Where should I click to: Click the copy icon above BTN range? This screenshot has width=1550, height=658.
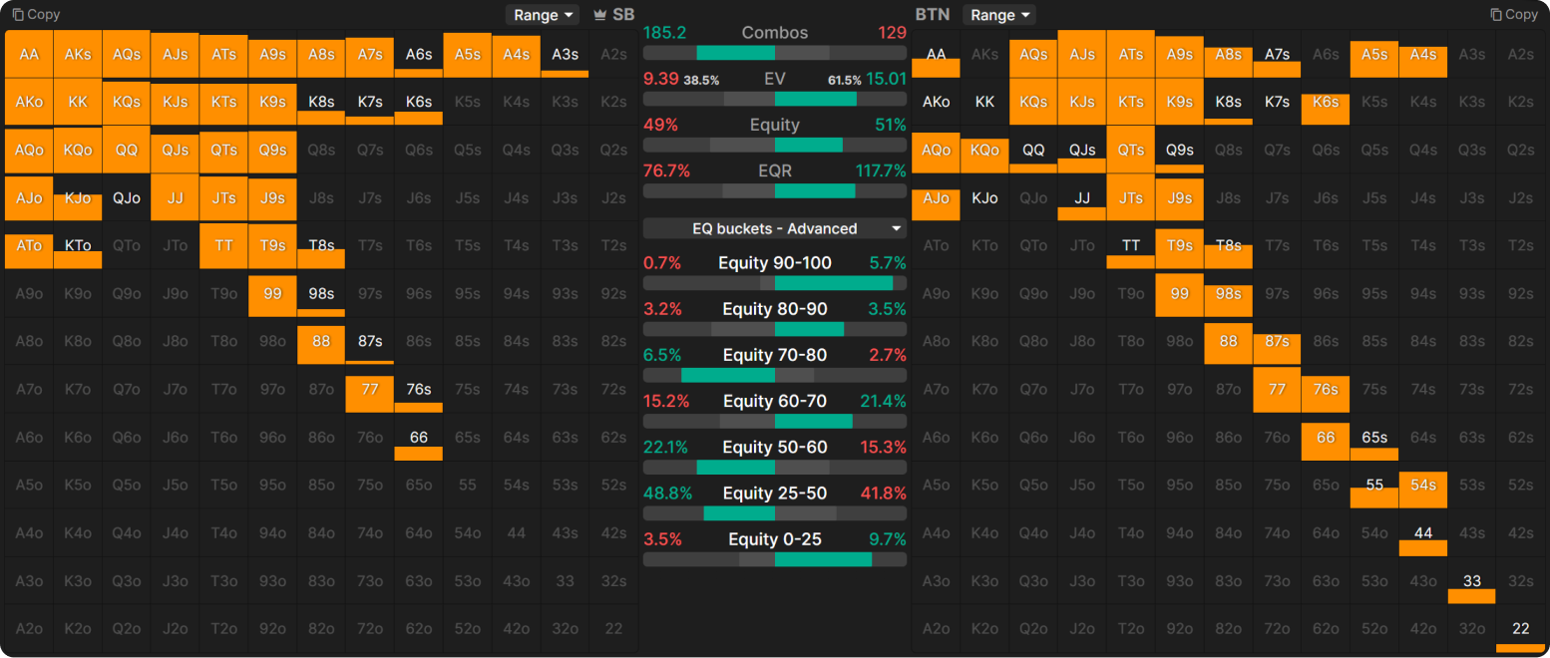1496,15
